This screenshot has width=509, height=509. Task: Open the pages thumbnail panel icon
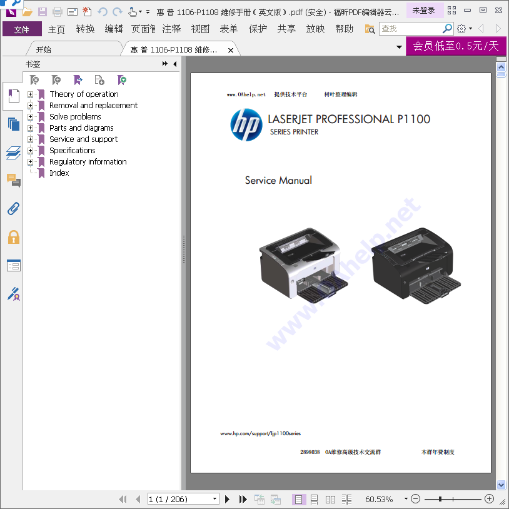14,124
